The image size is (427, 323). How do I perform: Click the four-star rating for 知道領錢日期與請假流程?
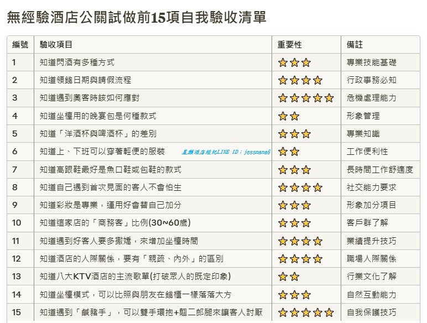[x=300, y=80]
